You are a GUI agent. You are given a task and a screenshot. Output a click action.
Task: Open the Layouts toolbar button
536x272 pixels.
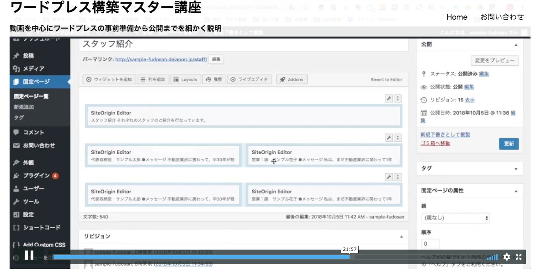[185, 80]
